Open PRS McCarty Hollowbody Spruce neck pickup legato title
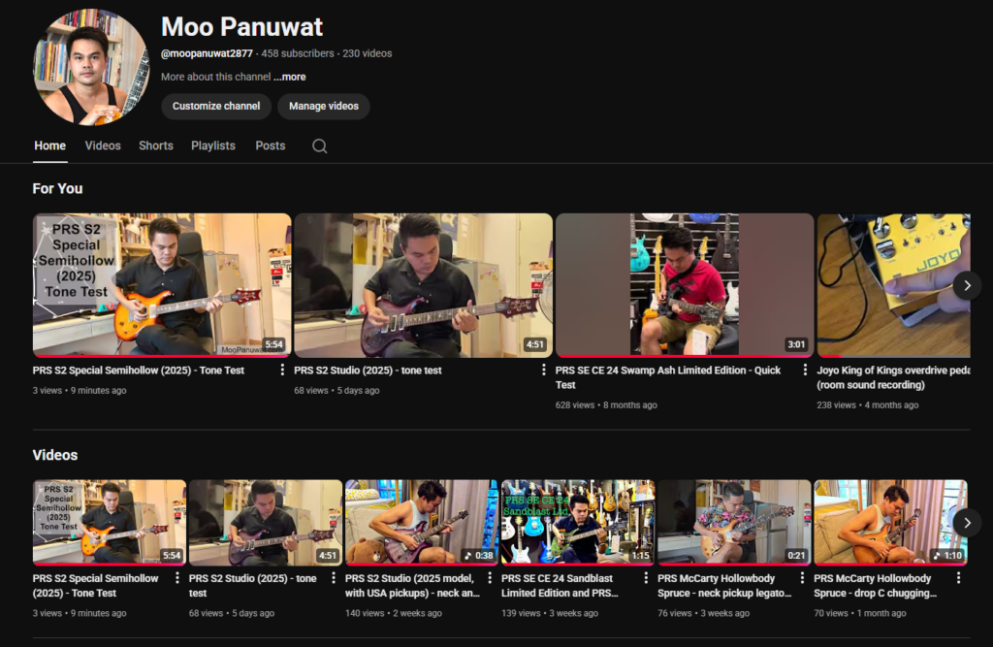The height and width of the screenshot is (647, 993). (724, 586)
